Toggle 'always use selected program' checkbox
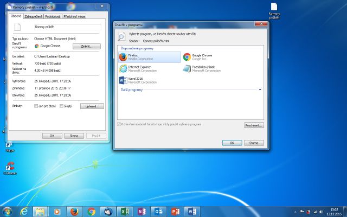 click(119, 124)
